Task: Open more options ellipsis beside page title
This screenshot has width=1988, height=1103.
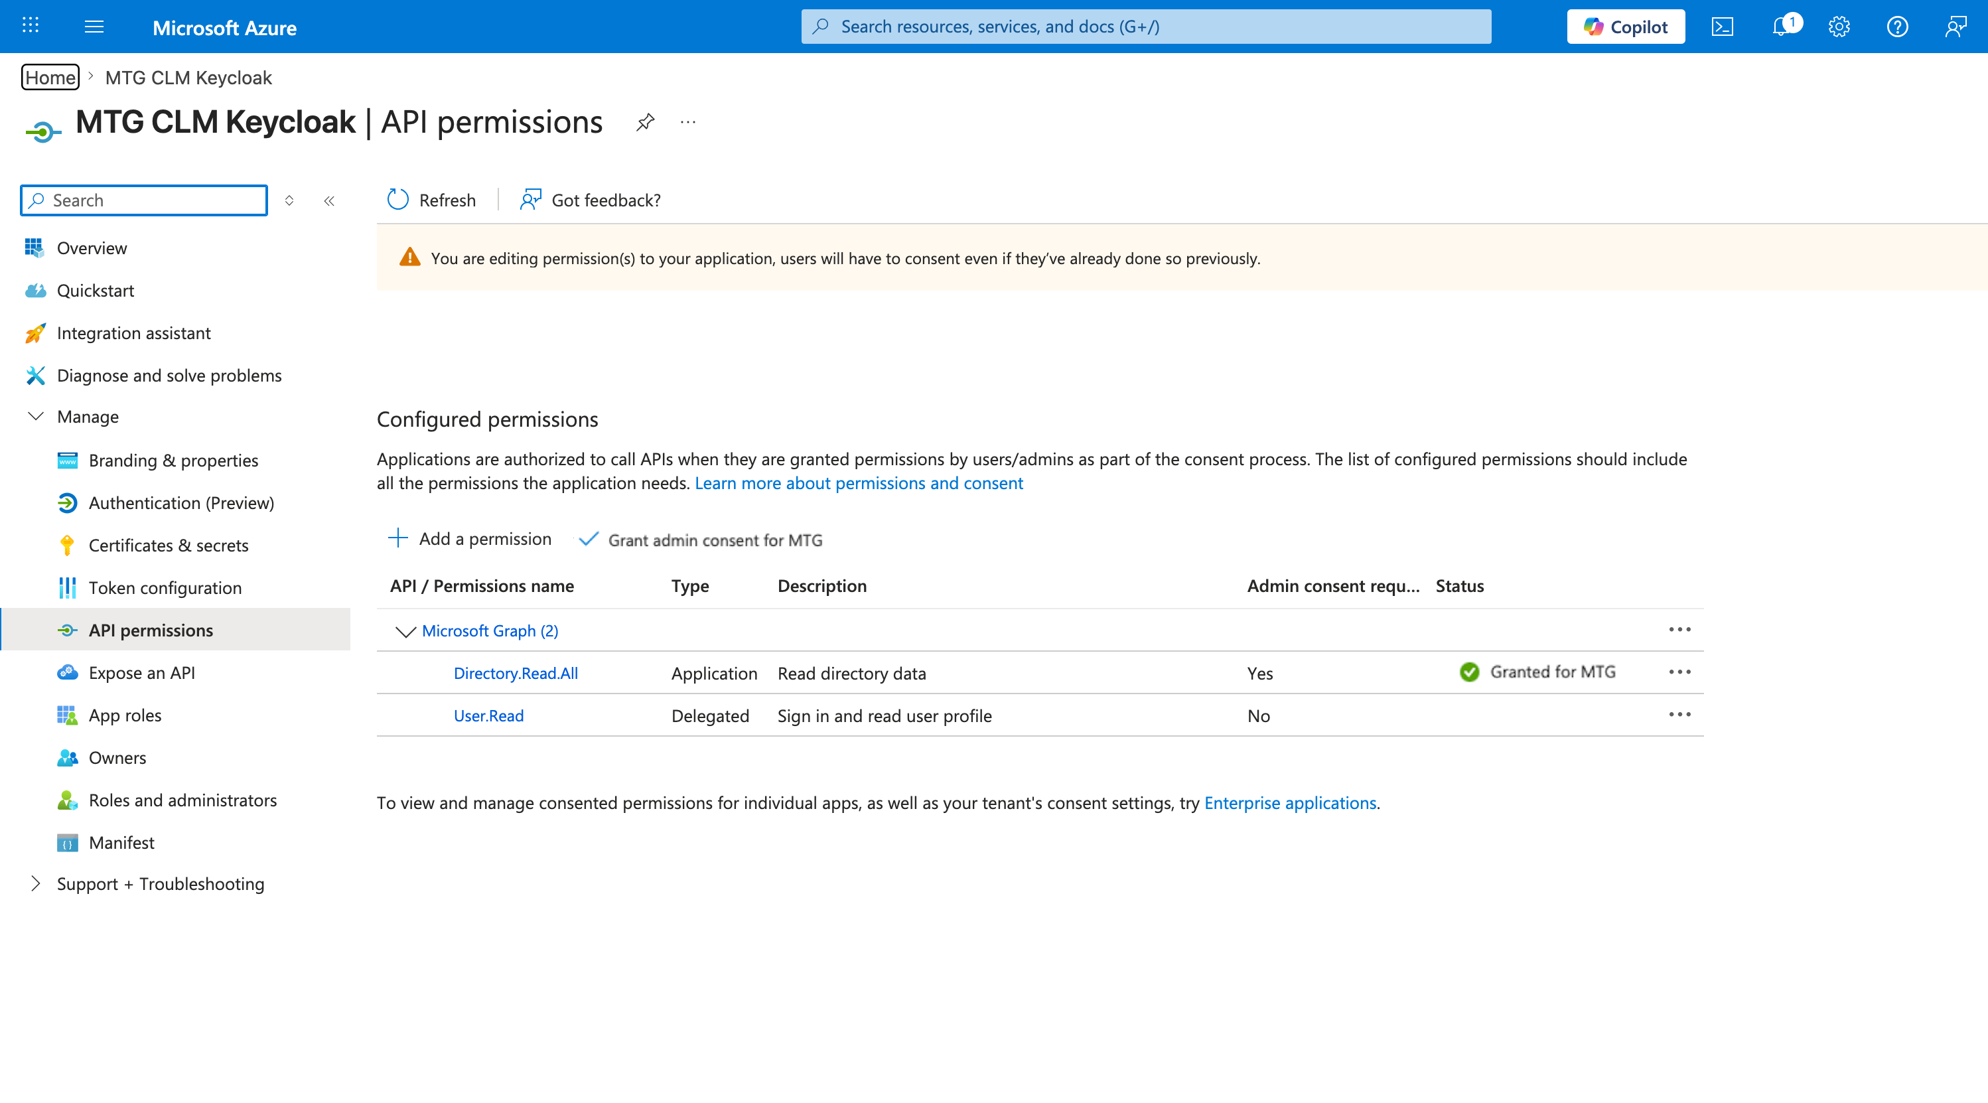Action: click(688, 122)
